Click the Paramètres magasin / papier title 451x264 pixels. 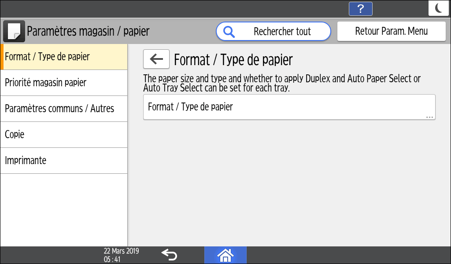[88, 31]
